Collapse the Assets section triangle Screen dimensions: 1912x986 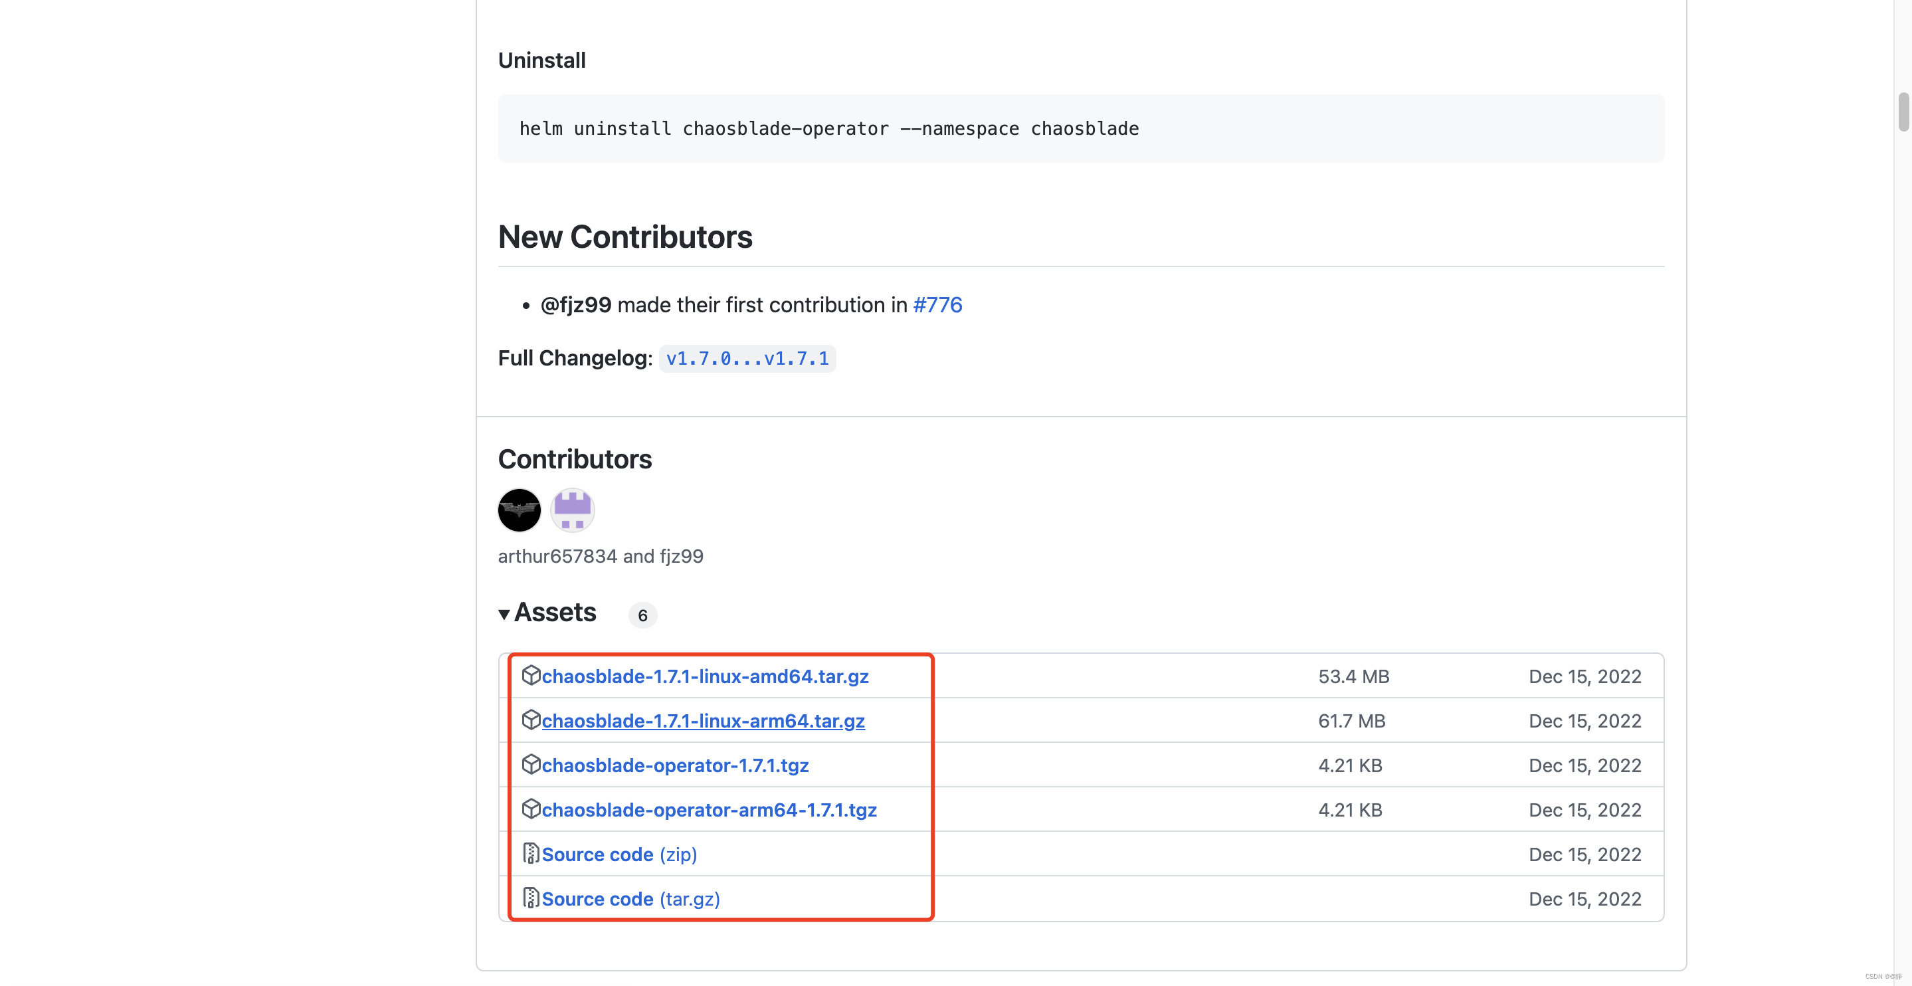pos(504,614)
